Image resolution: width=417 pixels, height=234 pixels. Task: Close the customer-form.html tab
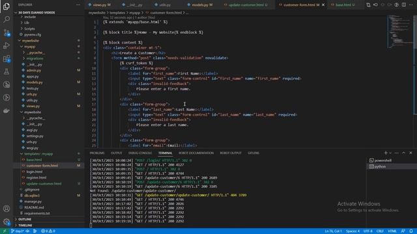point(323,5)
